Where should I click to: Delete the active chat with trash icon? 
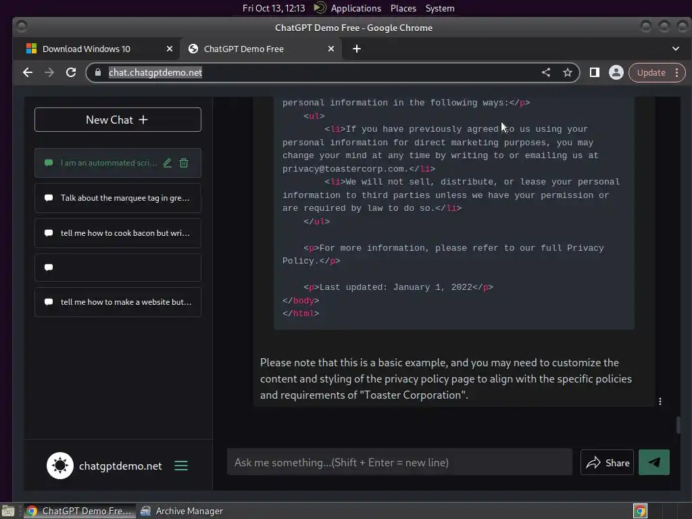pos(184,163)
